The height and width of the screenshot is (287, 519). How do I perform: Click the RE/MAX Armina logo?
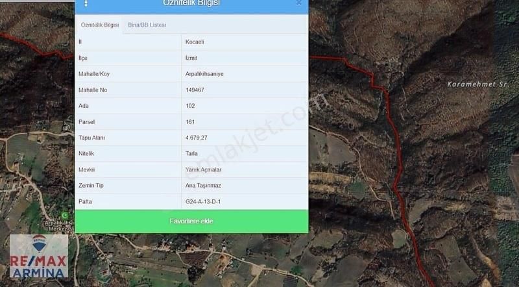(x=39, y=256)
